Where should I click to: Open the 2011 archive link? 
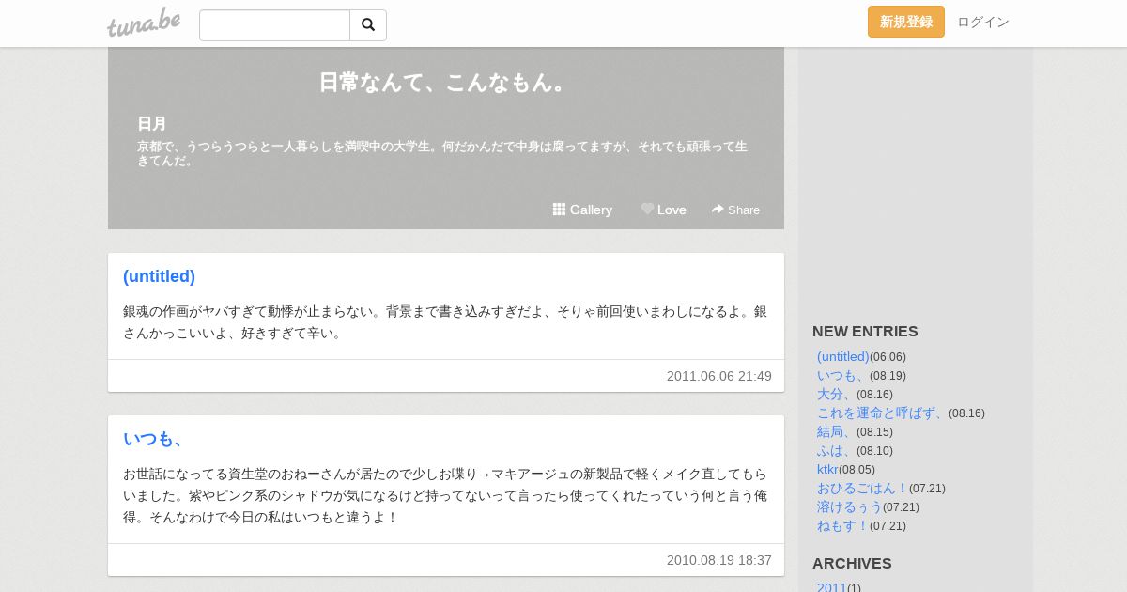832,587
